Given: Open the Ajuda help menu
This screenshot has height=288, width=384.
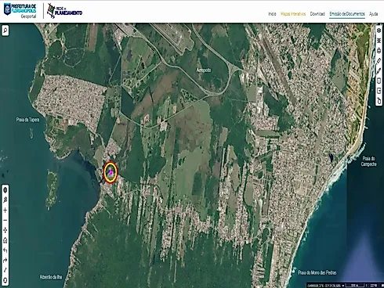Looking at the screenshot, I should (374, 14).
